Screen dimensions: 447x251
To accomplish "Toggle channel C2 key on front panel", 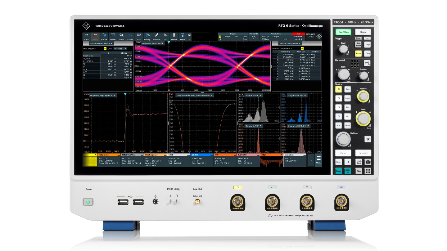I will 339,98.
